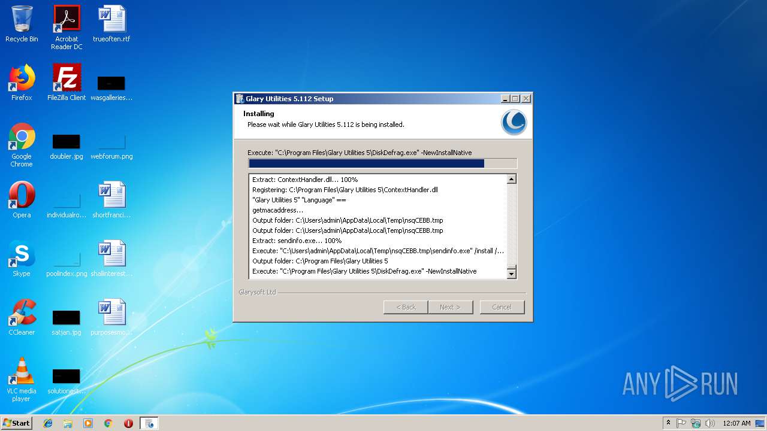Select the wasgalleries file icon
This screenshot has height=431, width=767.
[x=111, y=87]
